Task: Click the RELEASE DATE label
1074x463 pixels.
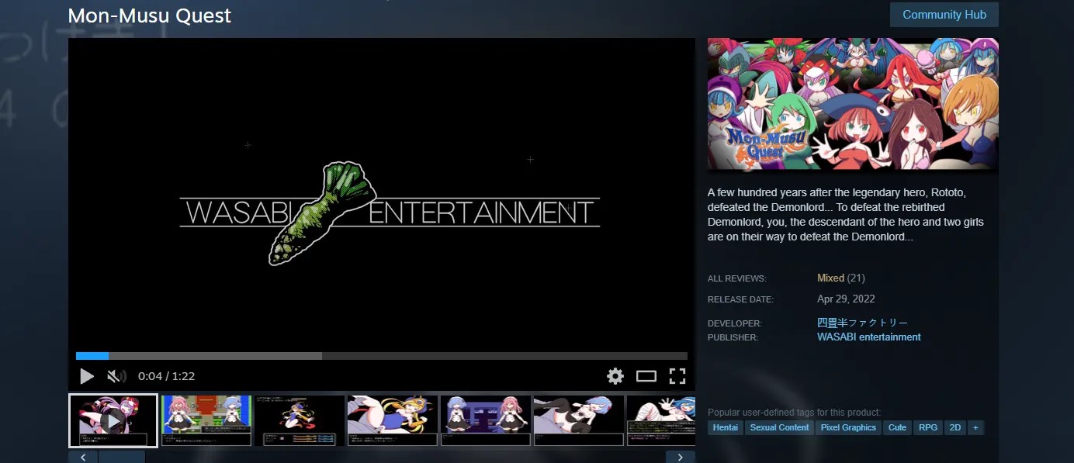Action: tap(740, 299)
